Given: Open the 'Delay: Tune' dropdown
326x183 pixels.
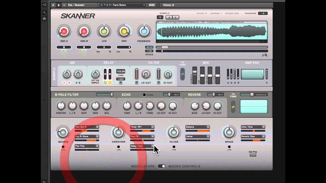Looking at the screenshot, I should (x=142, y=146).
